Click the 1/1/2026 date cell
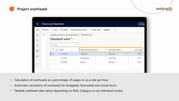Screen dimensions: 179x101 pyautogui.click(x=64, y=62)
